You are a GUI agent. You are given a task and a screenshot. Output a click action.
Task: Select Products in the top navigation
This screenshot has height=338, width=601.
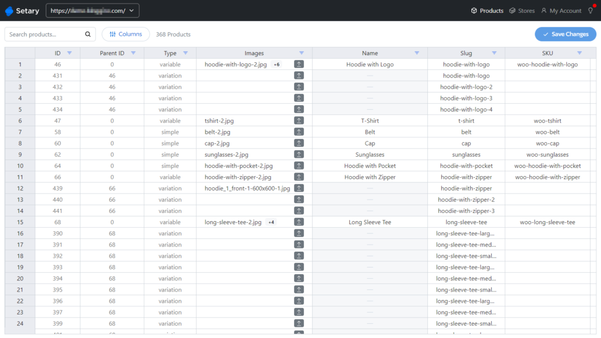(487, 10)
